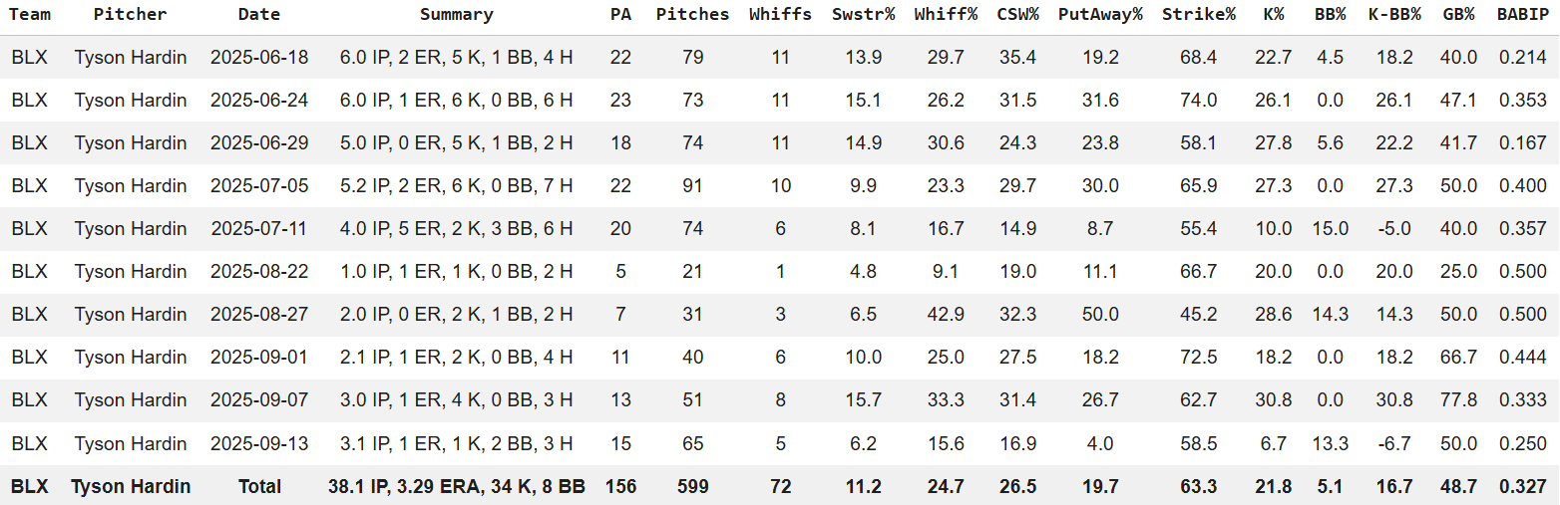The image size is (1560, 505).
Task: Click the 2025-07-05 date cell
Action: [x=259, y=186]
